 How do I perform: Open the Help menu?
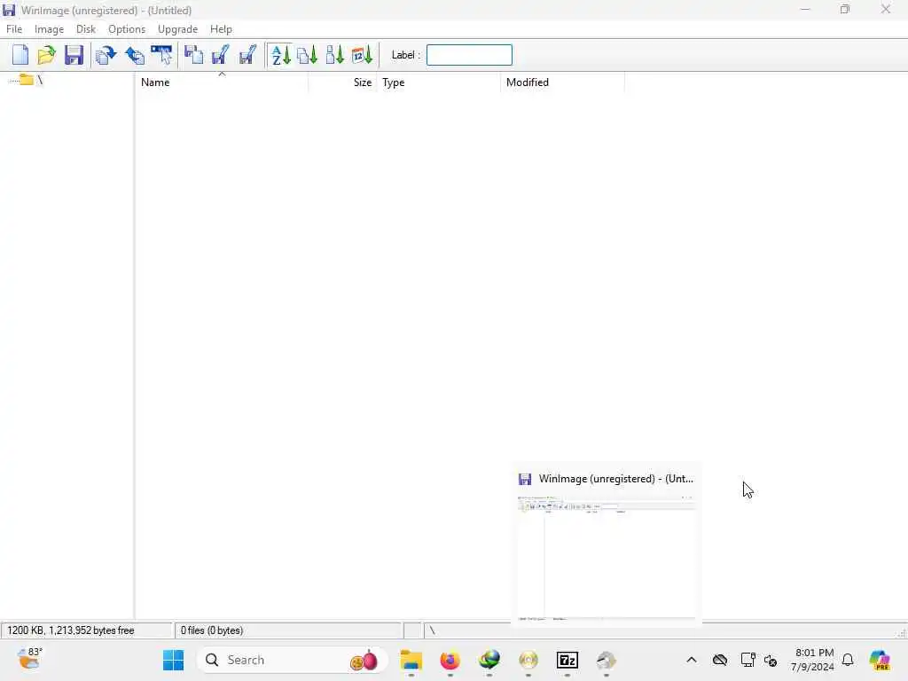point(221,29)
